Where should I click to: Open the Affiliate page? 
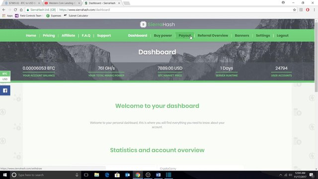[x=69, y=35]
